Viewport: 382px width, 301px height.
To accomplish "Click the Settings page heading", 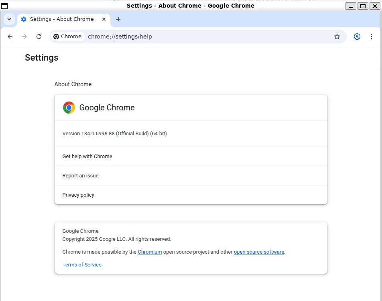I will pyautogui.click(x=42, y=58).
